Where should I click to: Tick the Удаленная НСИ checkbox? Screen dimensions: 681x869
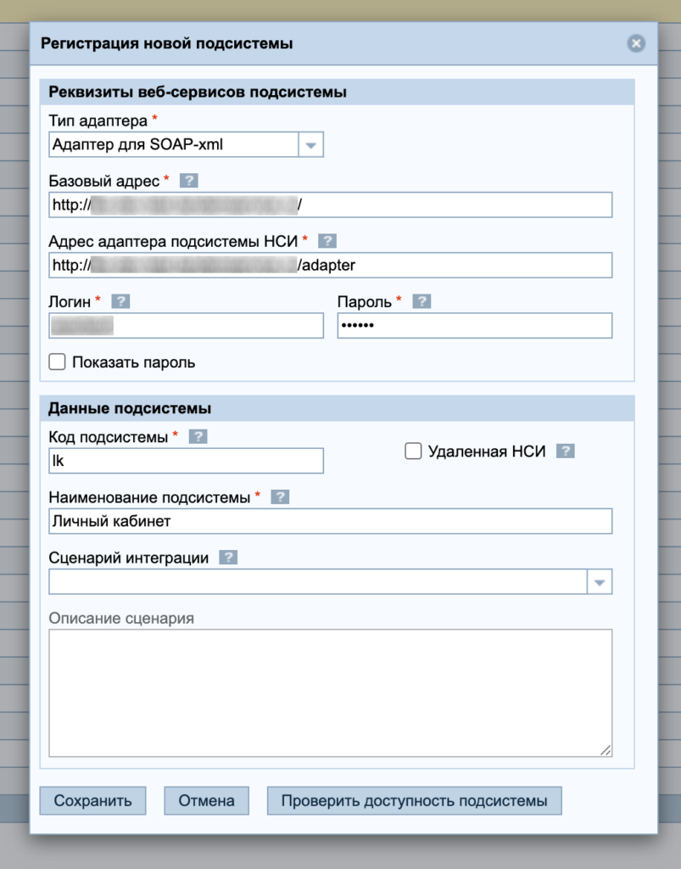(x=413, y=451)
